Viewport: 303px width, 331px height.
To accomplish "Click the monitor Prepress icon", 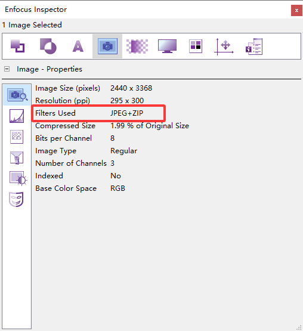I will pos(167,46).
